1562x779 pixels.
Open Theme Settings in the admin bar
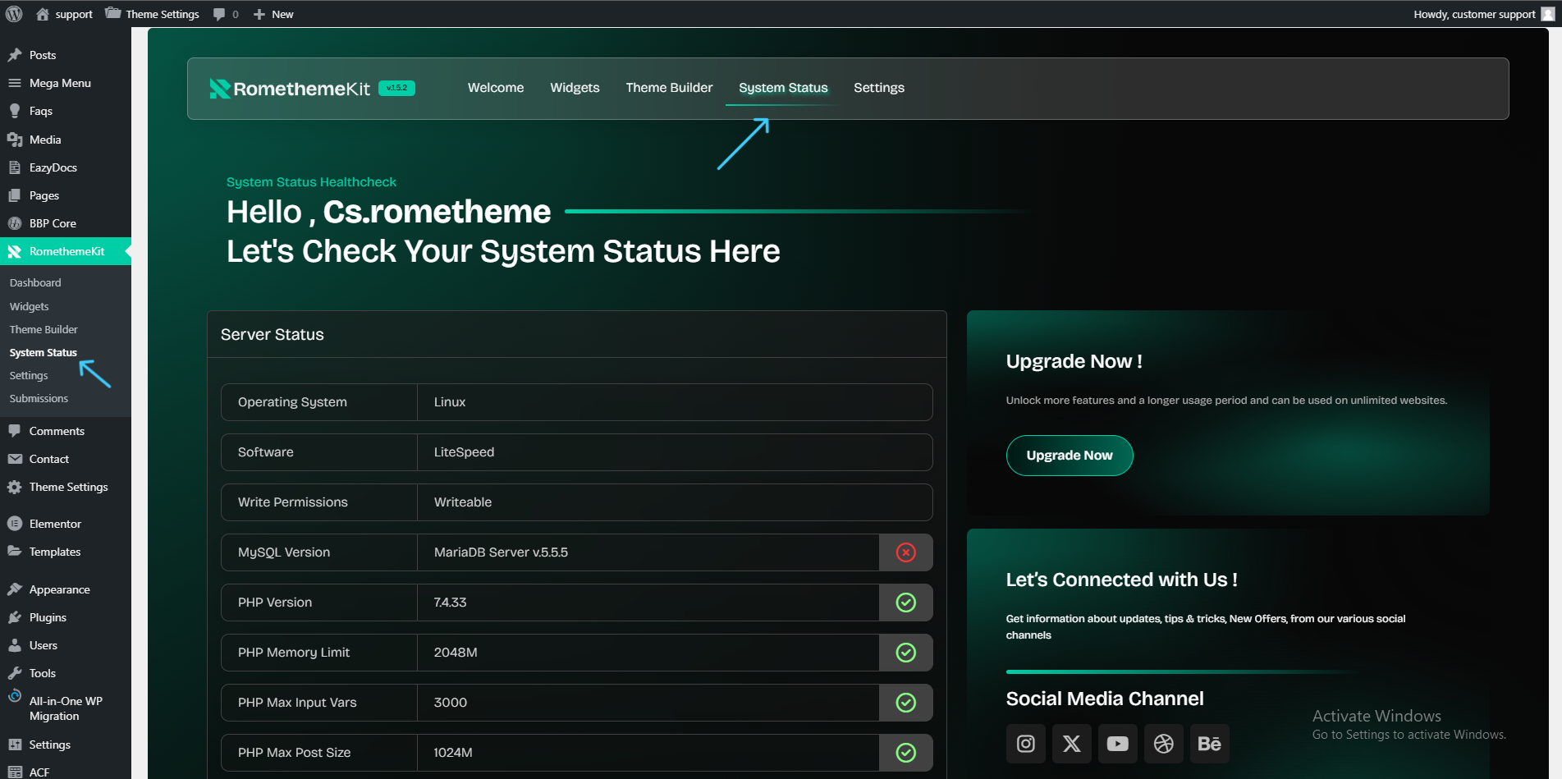click(153, 14)
